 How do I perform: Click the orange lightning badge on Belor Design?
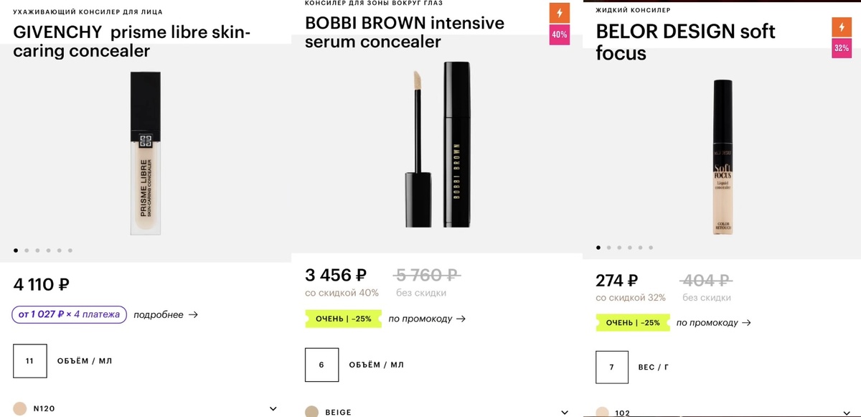(x=842, y=27)
